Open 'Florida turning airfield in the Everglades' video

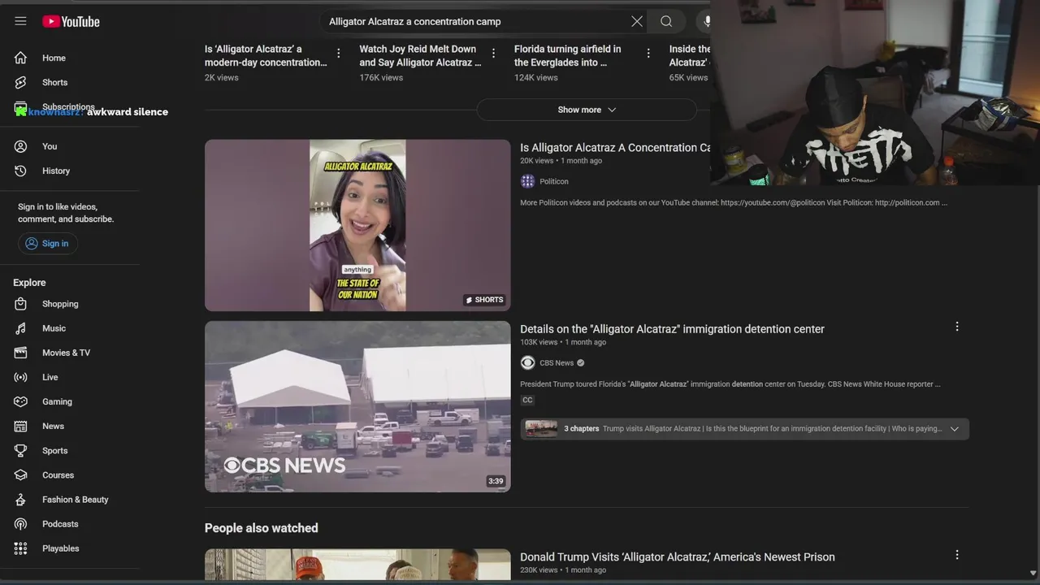point(567,55)
